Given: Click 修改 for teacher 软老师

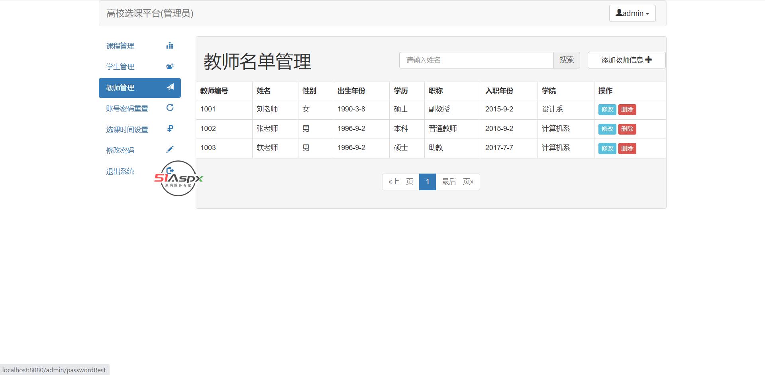Looking at the screenshot, I should pyautogui.click(x=607, y=148).
